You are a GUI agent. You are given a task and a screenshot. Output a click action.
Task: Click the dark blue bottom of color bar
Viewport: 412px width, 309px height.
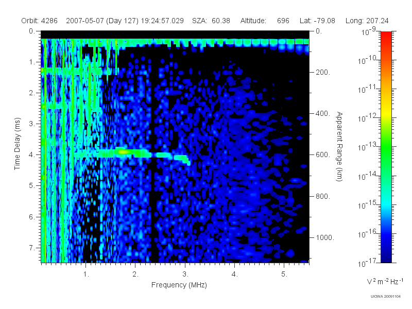386,257
